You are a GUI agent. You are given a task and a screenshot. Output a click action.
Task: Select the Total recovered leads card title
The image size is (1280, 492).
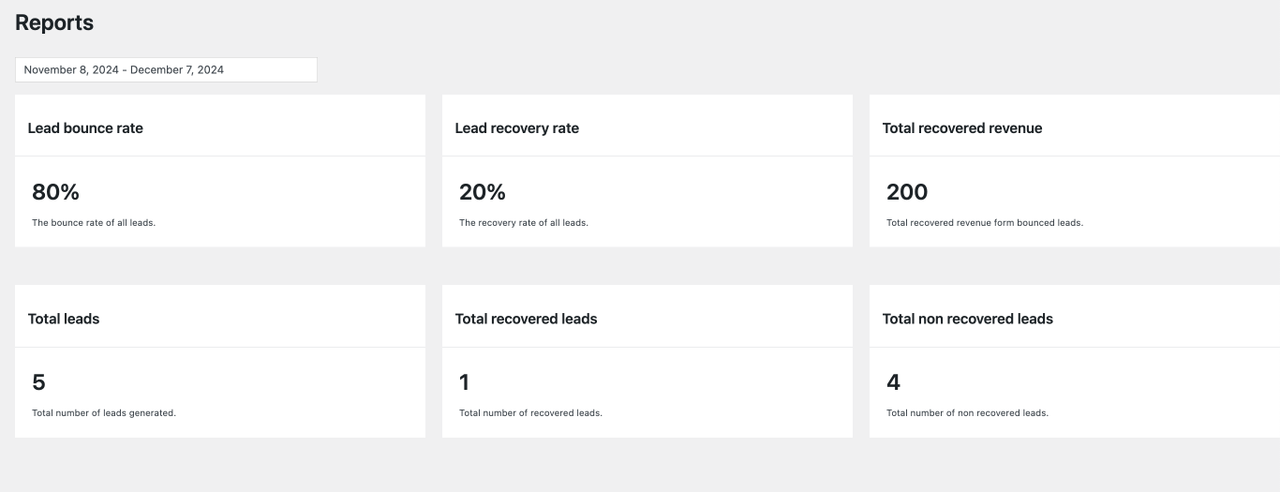pos(527,319)
